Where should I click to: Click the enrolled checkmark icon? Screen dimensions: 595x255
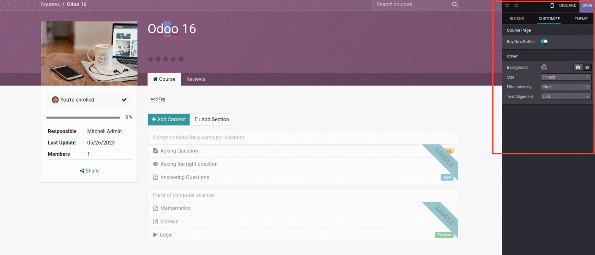[x=124, y=100]
